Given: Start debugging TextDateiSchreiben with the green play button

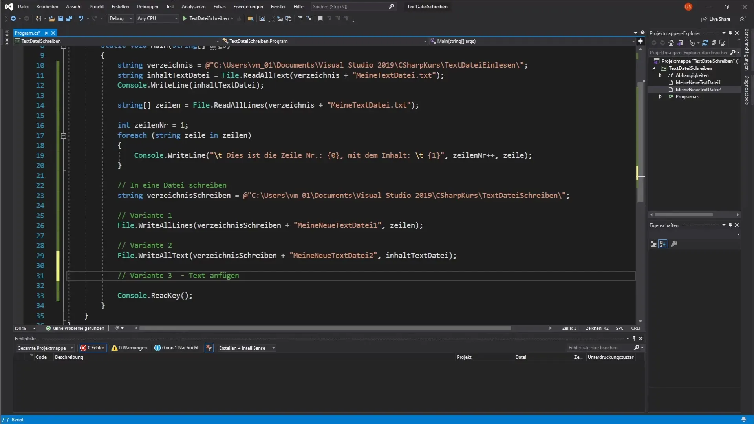Looking at the screenshot, I should [185, 18].
